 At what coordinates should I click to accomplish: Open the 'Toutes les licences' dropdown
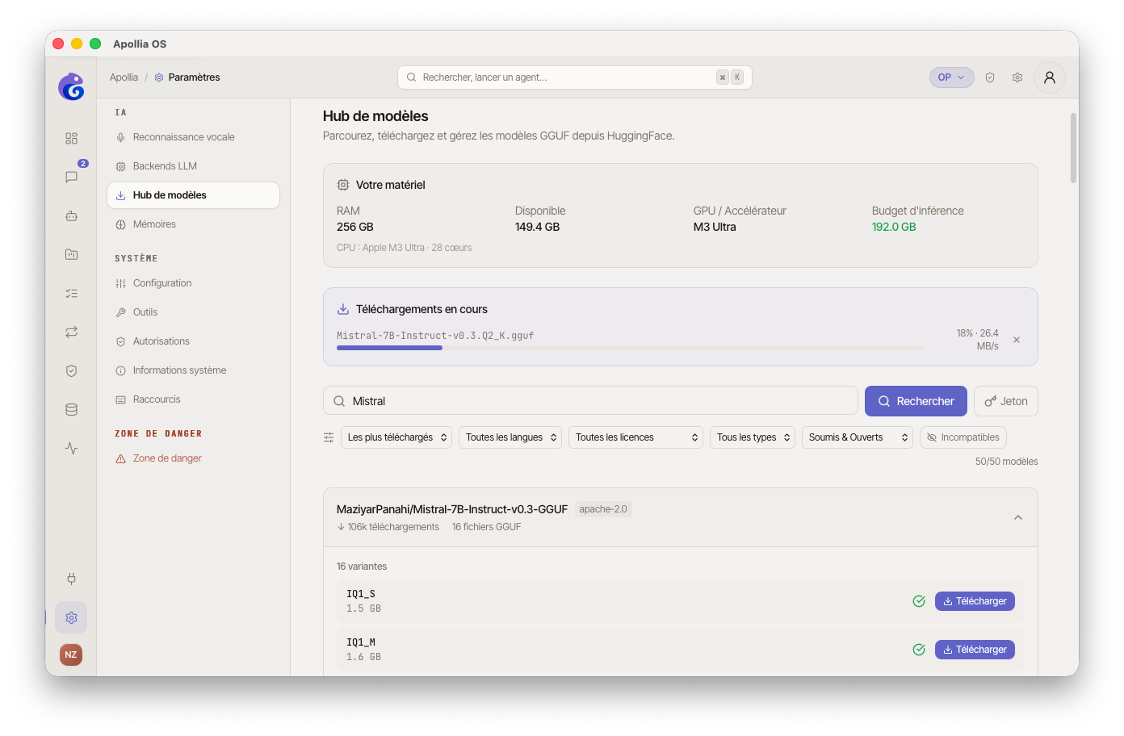click(636, 437)
